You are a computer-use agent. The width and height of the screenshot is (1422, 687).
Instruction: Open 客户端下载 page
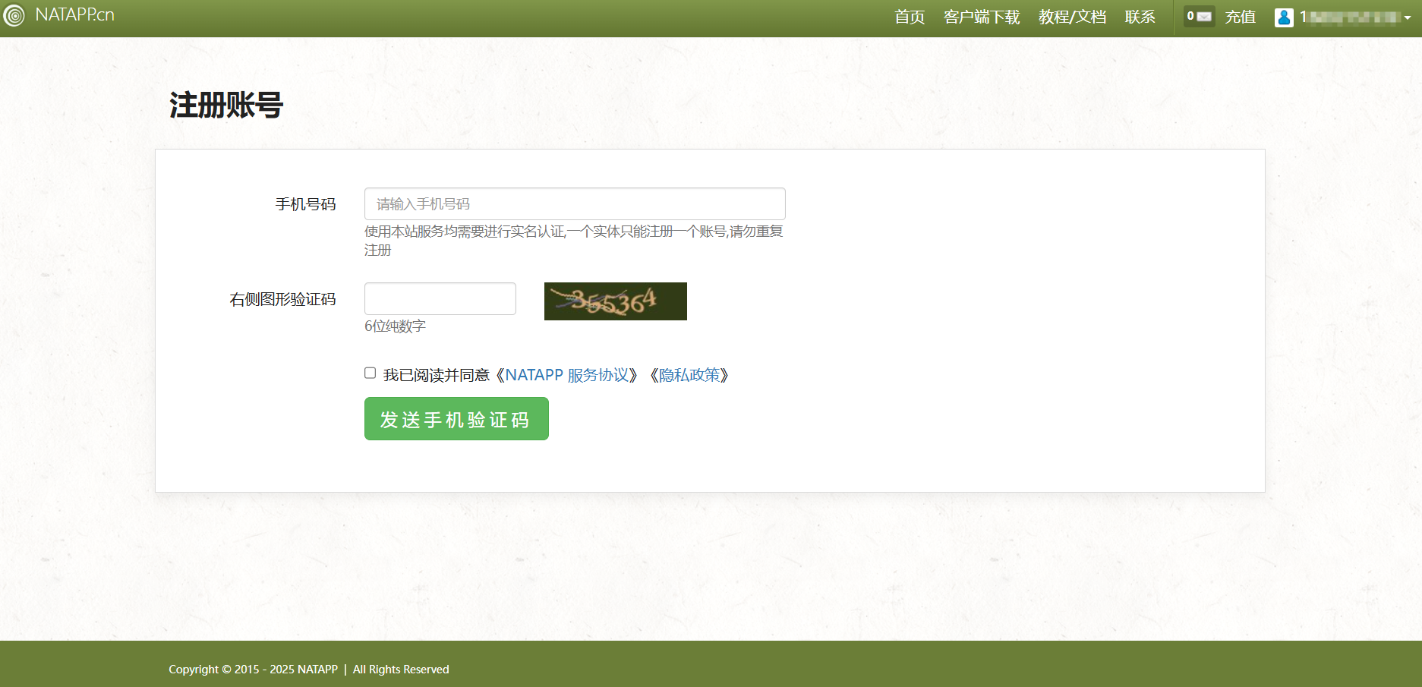pyautogui.click(x=981, y=17)
